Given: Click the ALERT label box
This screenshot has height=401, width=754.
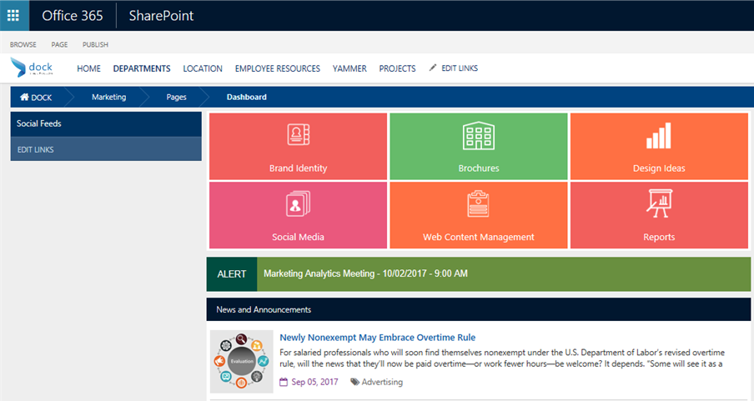Looking at the screenshot, I should 232,274.
